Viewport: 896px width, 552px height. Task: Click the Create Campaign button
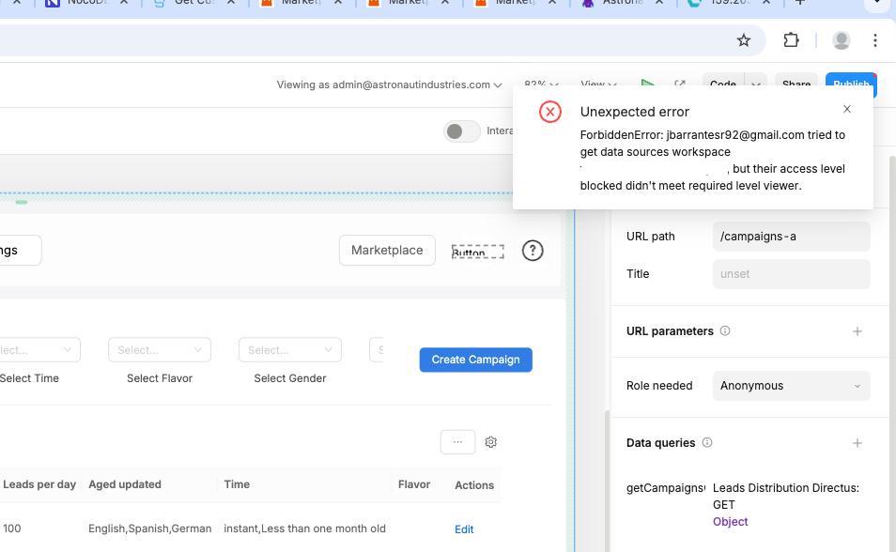pos(475,360)
